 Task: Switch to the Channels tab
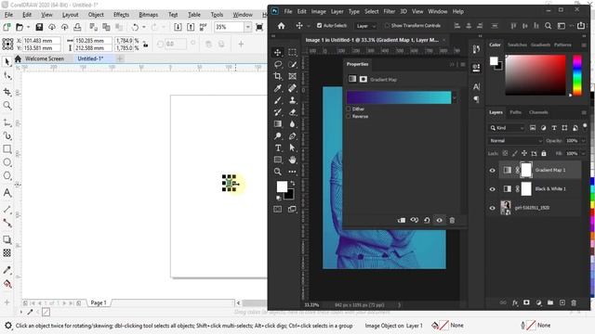(538, 112)
